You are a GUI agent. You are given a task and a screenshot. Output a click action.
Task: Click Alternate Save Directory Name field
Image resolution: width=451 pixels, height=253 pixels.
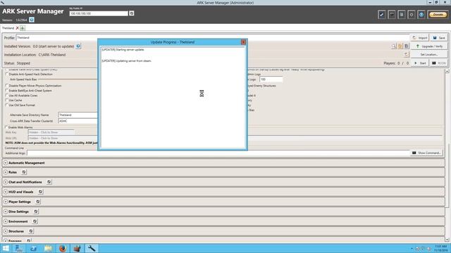78,115
